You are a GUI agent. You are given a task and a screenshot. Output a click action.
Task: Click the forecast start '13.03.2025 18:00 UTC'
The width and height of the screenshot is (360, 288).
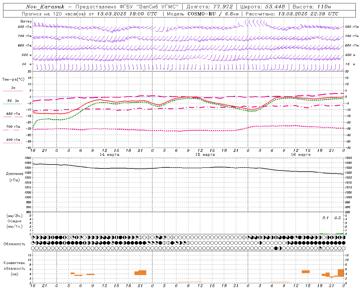click(127, 14)
